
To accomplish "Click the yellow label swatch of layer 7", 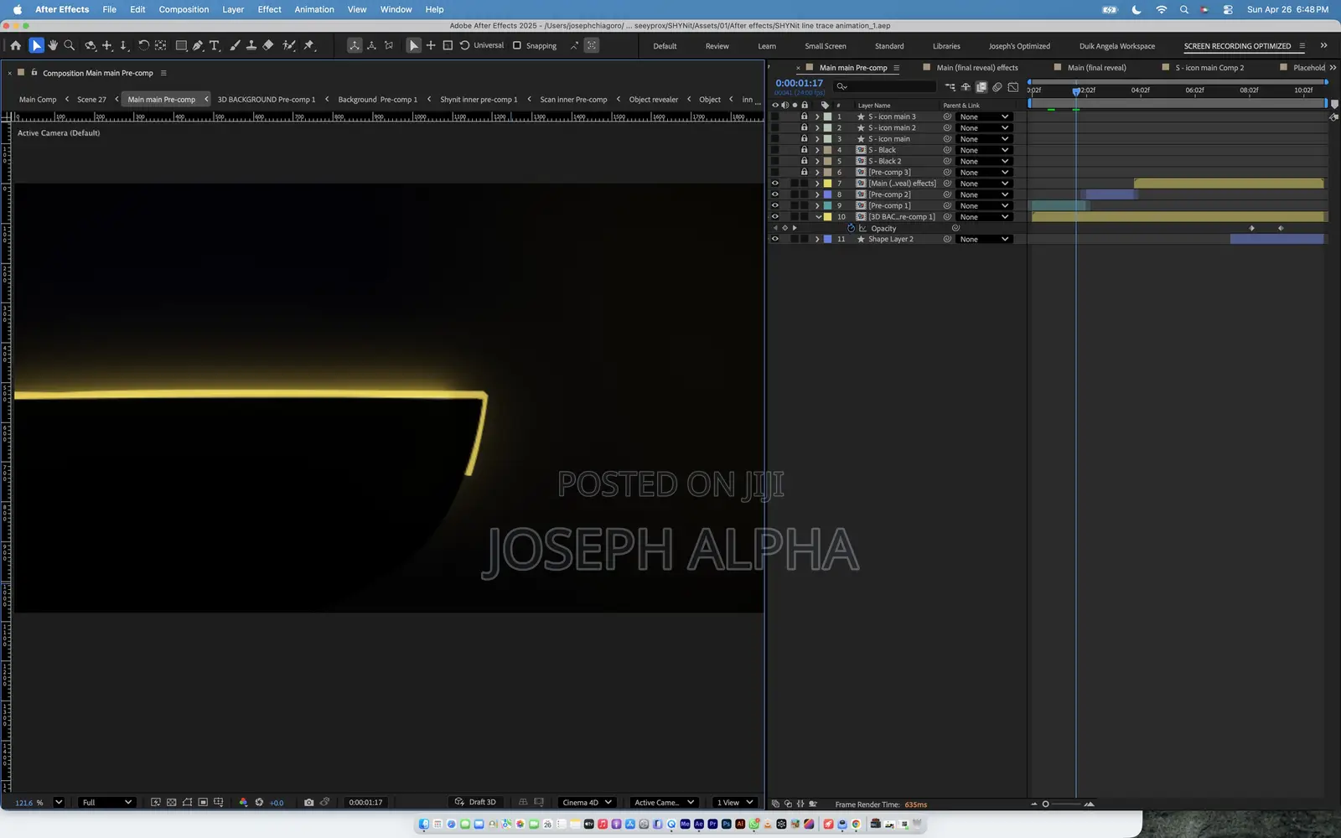I will pos(828,183).
